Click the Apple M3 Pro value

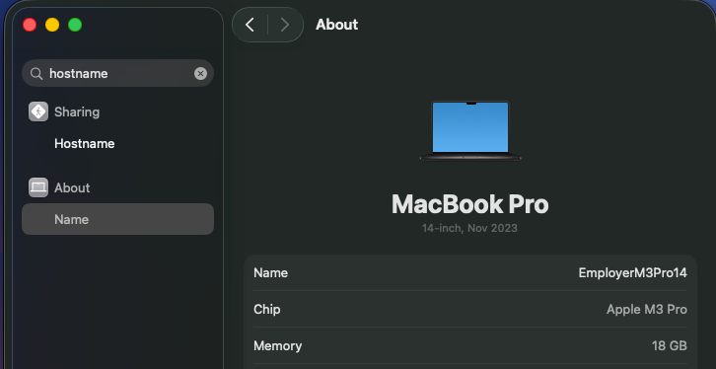pos(647,310)
